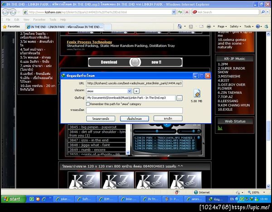272x212 pixels.
Task: Click the Favorites star icon
Action: [5, 27]
